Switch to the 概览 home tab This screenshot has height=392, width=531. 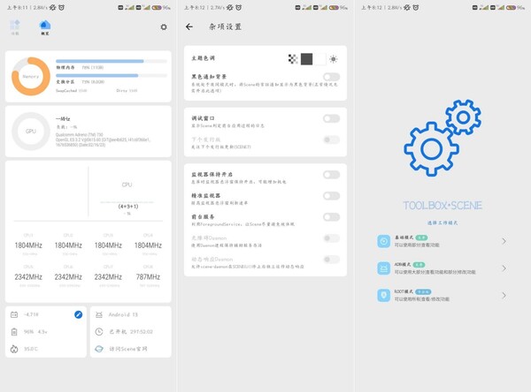(x=45, y=27)
